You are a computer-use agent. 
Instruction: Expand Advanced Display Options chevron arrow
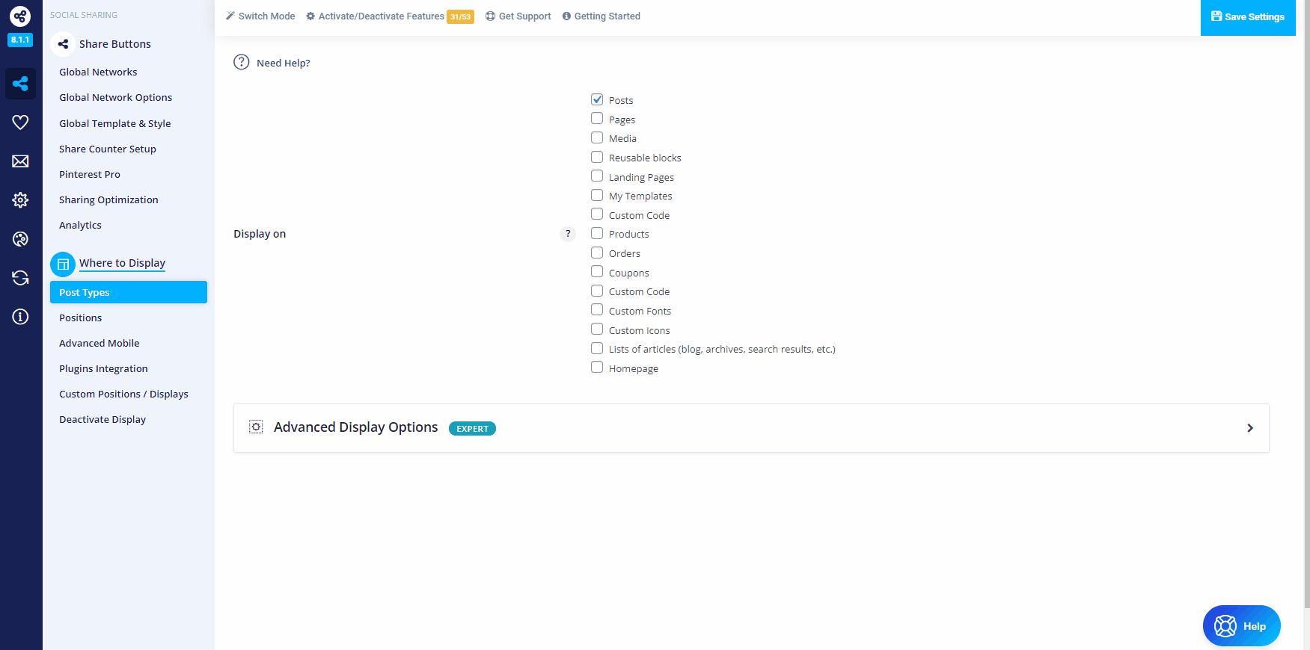point(1249,428)
